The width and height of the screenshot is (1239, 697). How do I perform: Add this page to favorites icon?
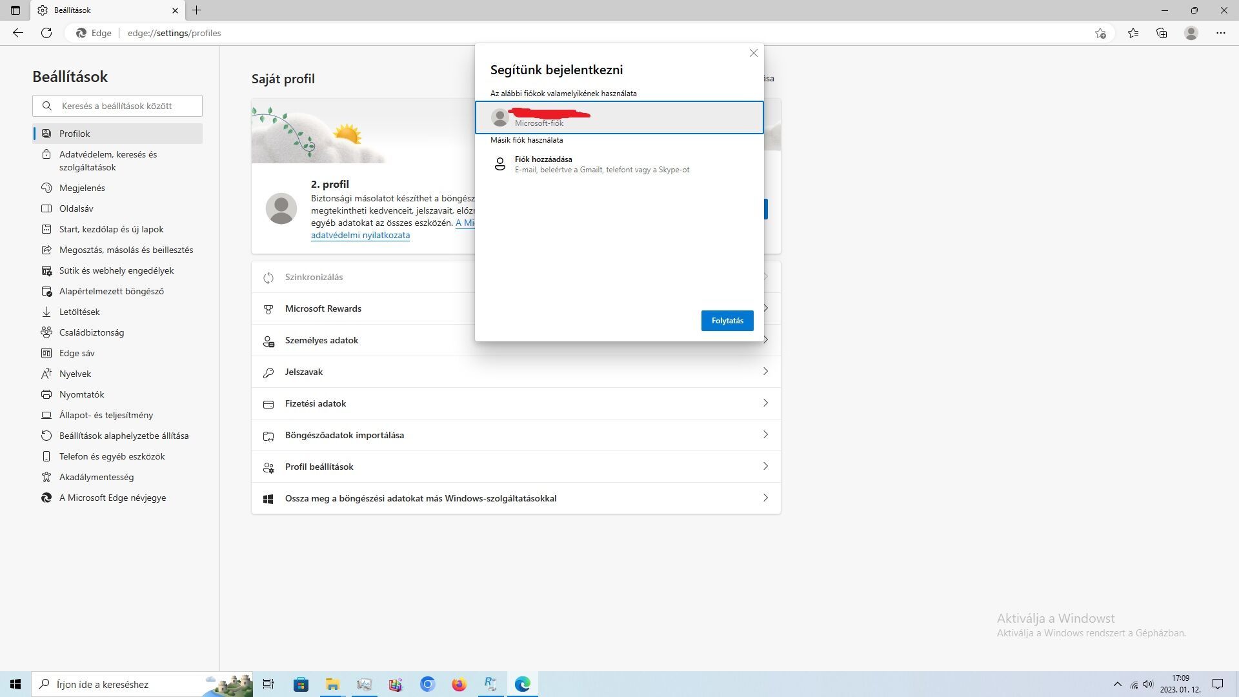tap(1100, 33)
